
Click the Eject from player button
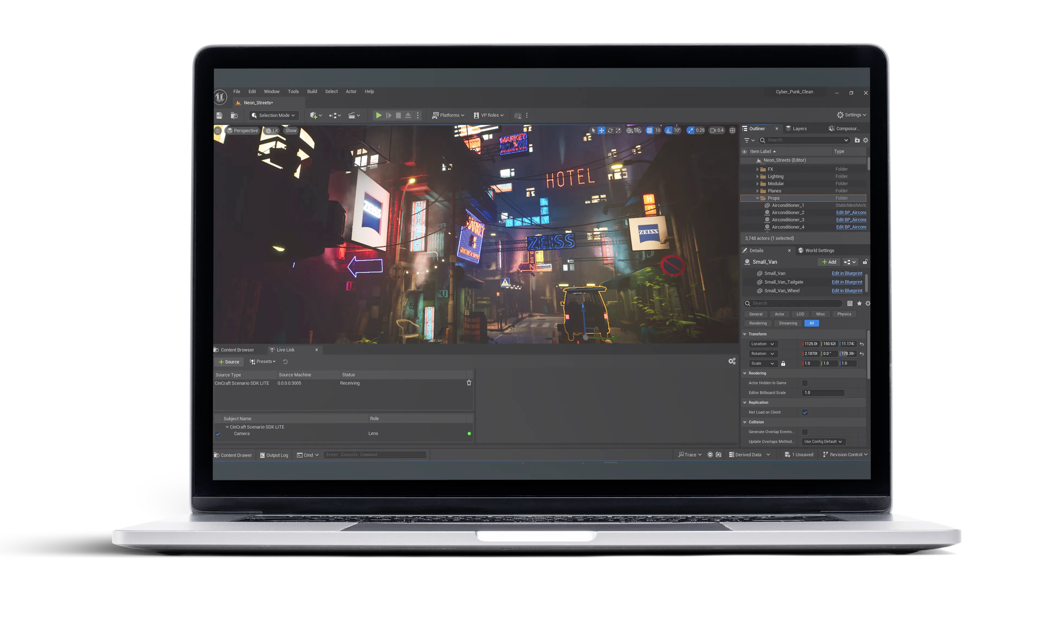click(408, 115)
